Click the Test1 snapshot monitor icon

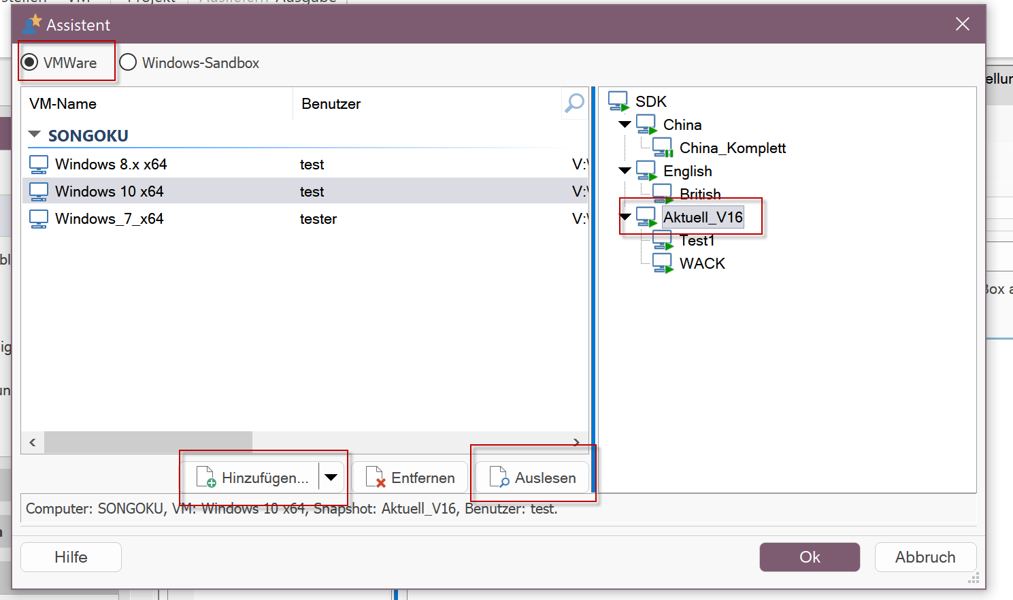point(663,240)
